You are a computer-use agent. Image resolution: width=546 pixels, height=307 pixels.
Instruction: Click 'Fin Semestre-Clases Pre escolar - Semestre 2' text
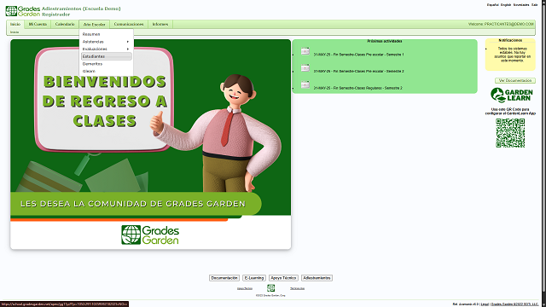tap(358, 71)
